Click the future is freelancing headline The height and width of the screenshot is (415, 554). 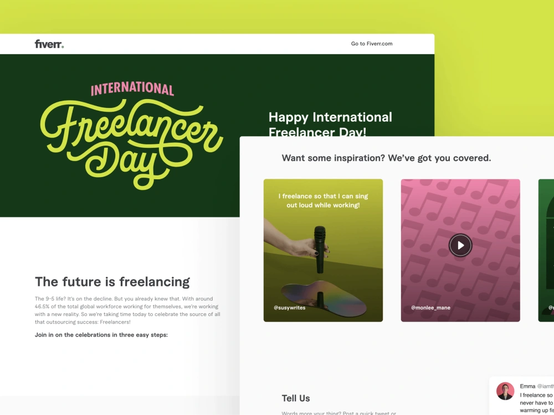pyautogui.click(x=112, y=282)
